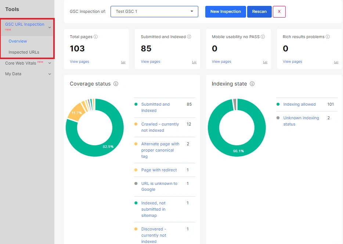Click info icon next to Coverage status
Image resolution: width=343 pixels, height=244 pixels.
[x=116, y=84]
